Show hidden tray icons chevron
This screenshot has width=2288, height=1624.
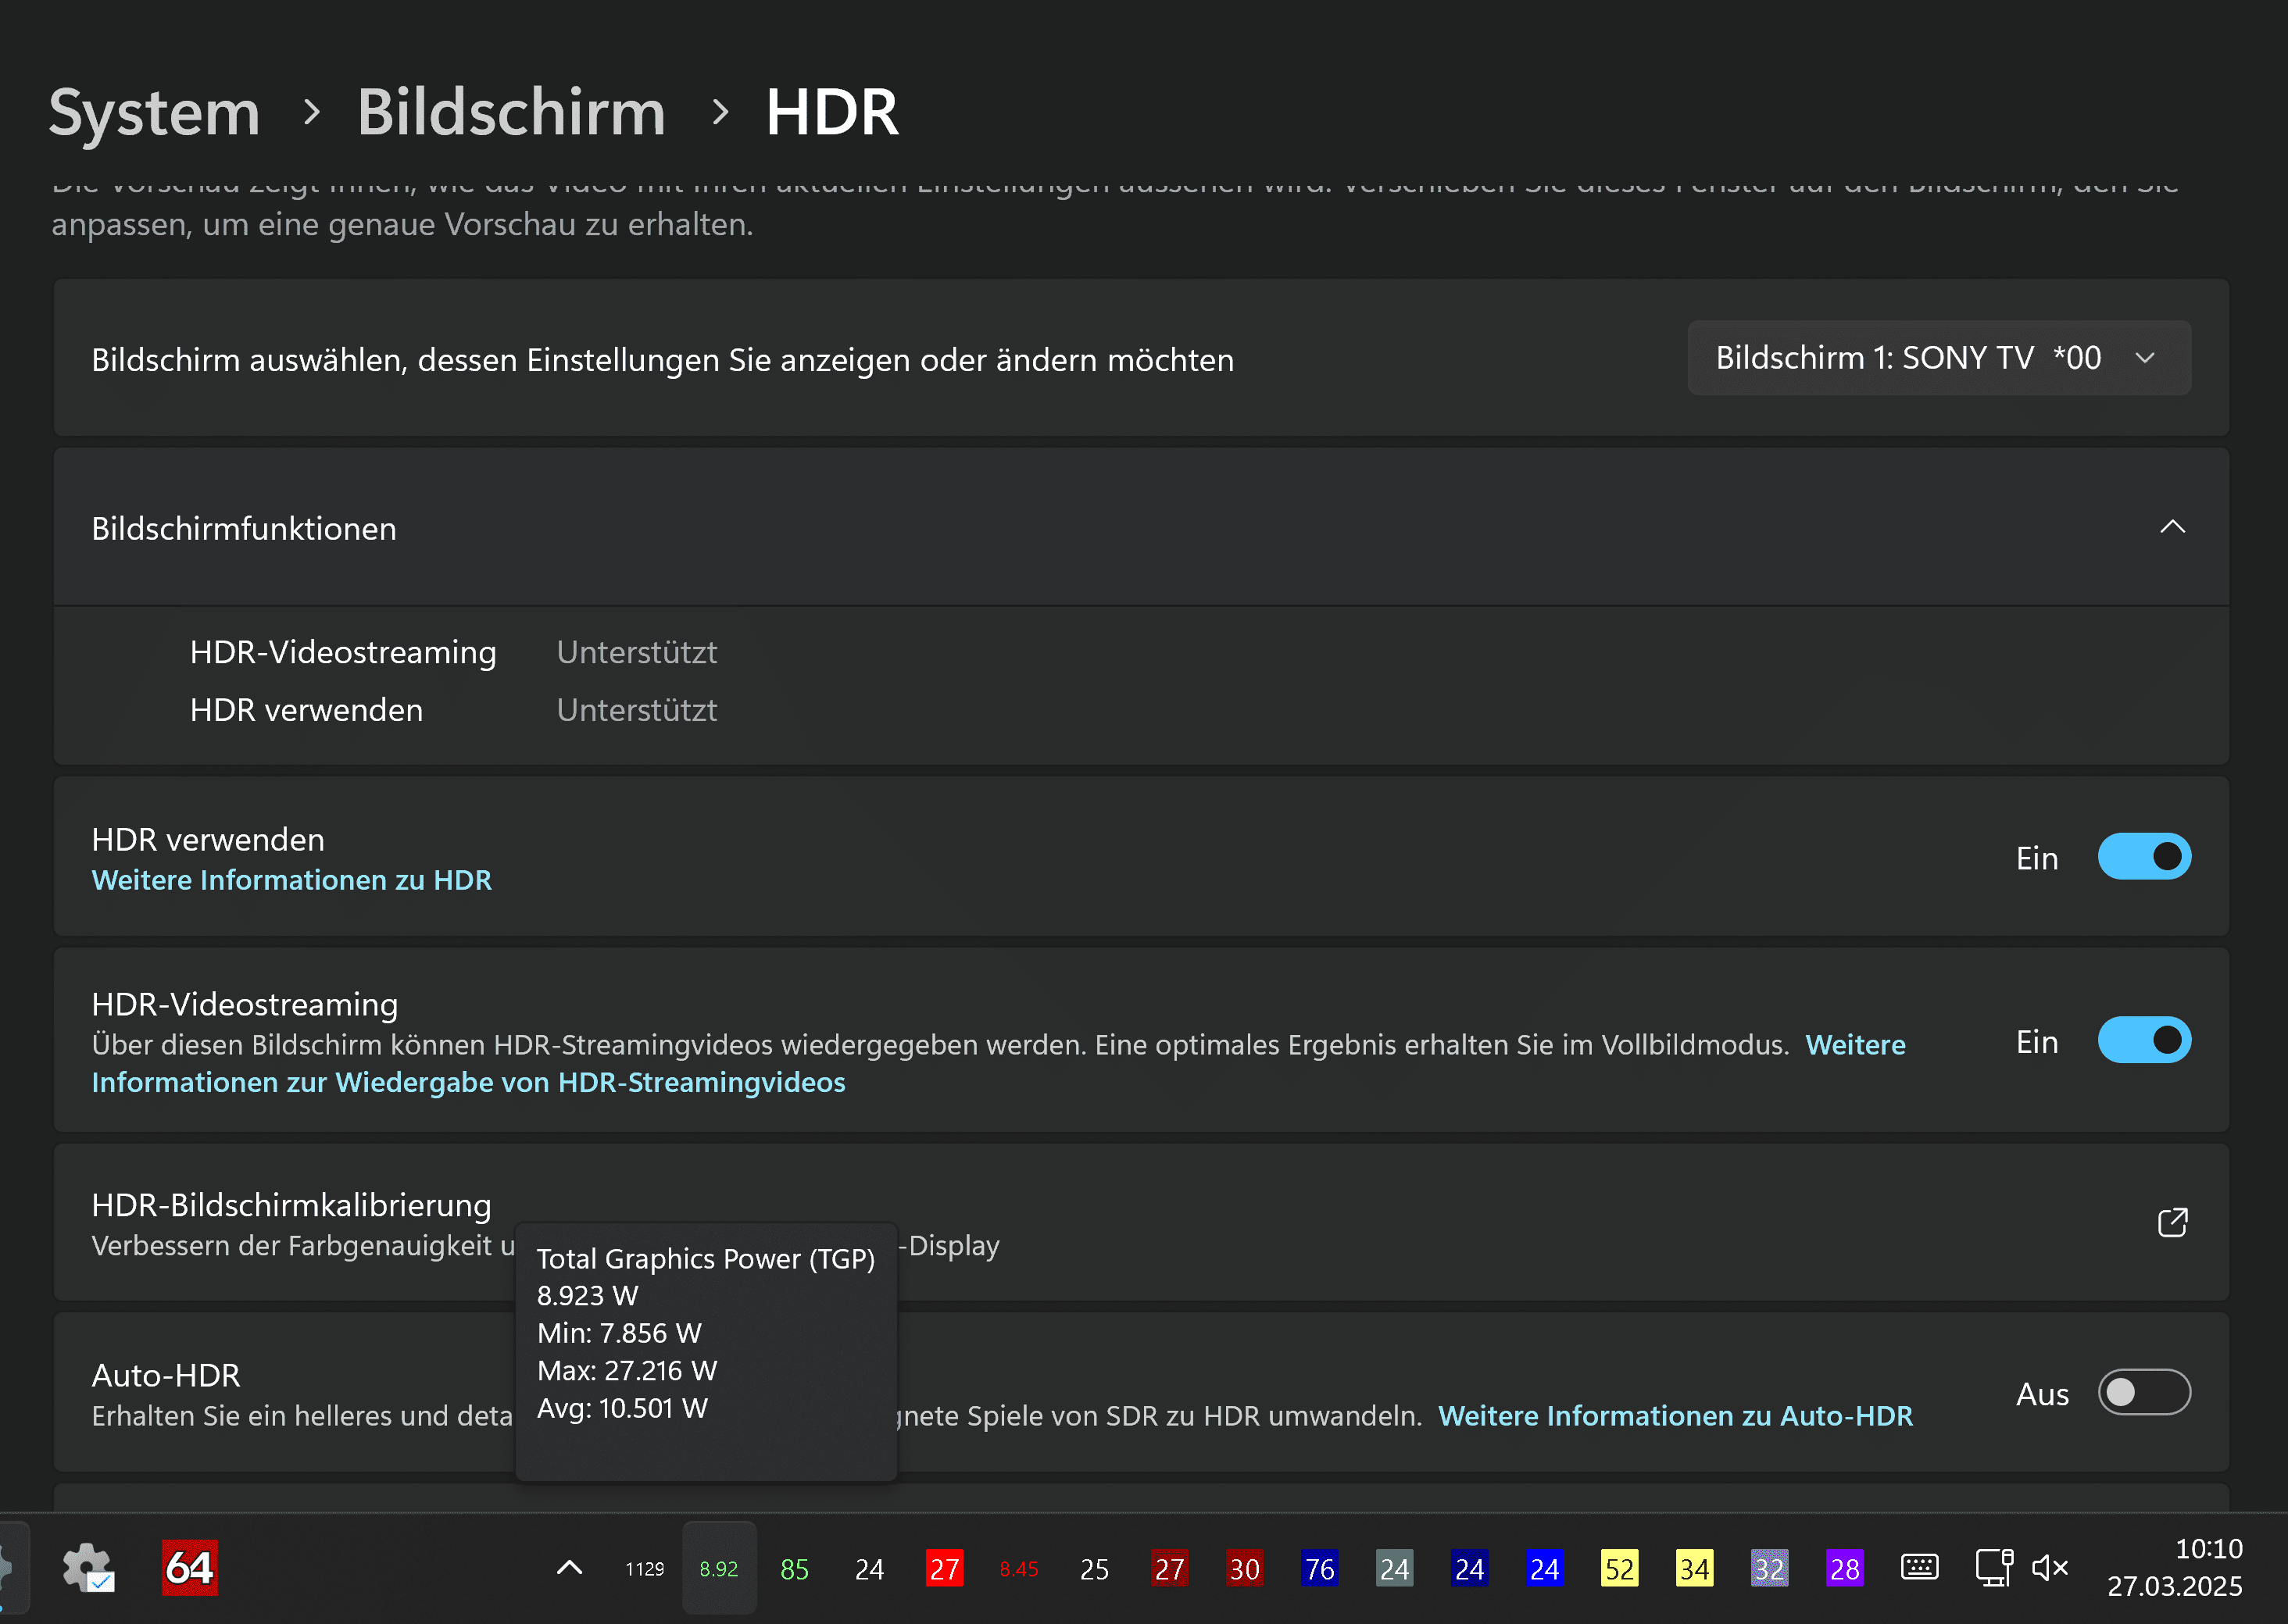tap(569, 1567)
